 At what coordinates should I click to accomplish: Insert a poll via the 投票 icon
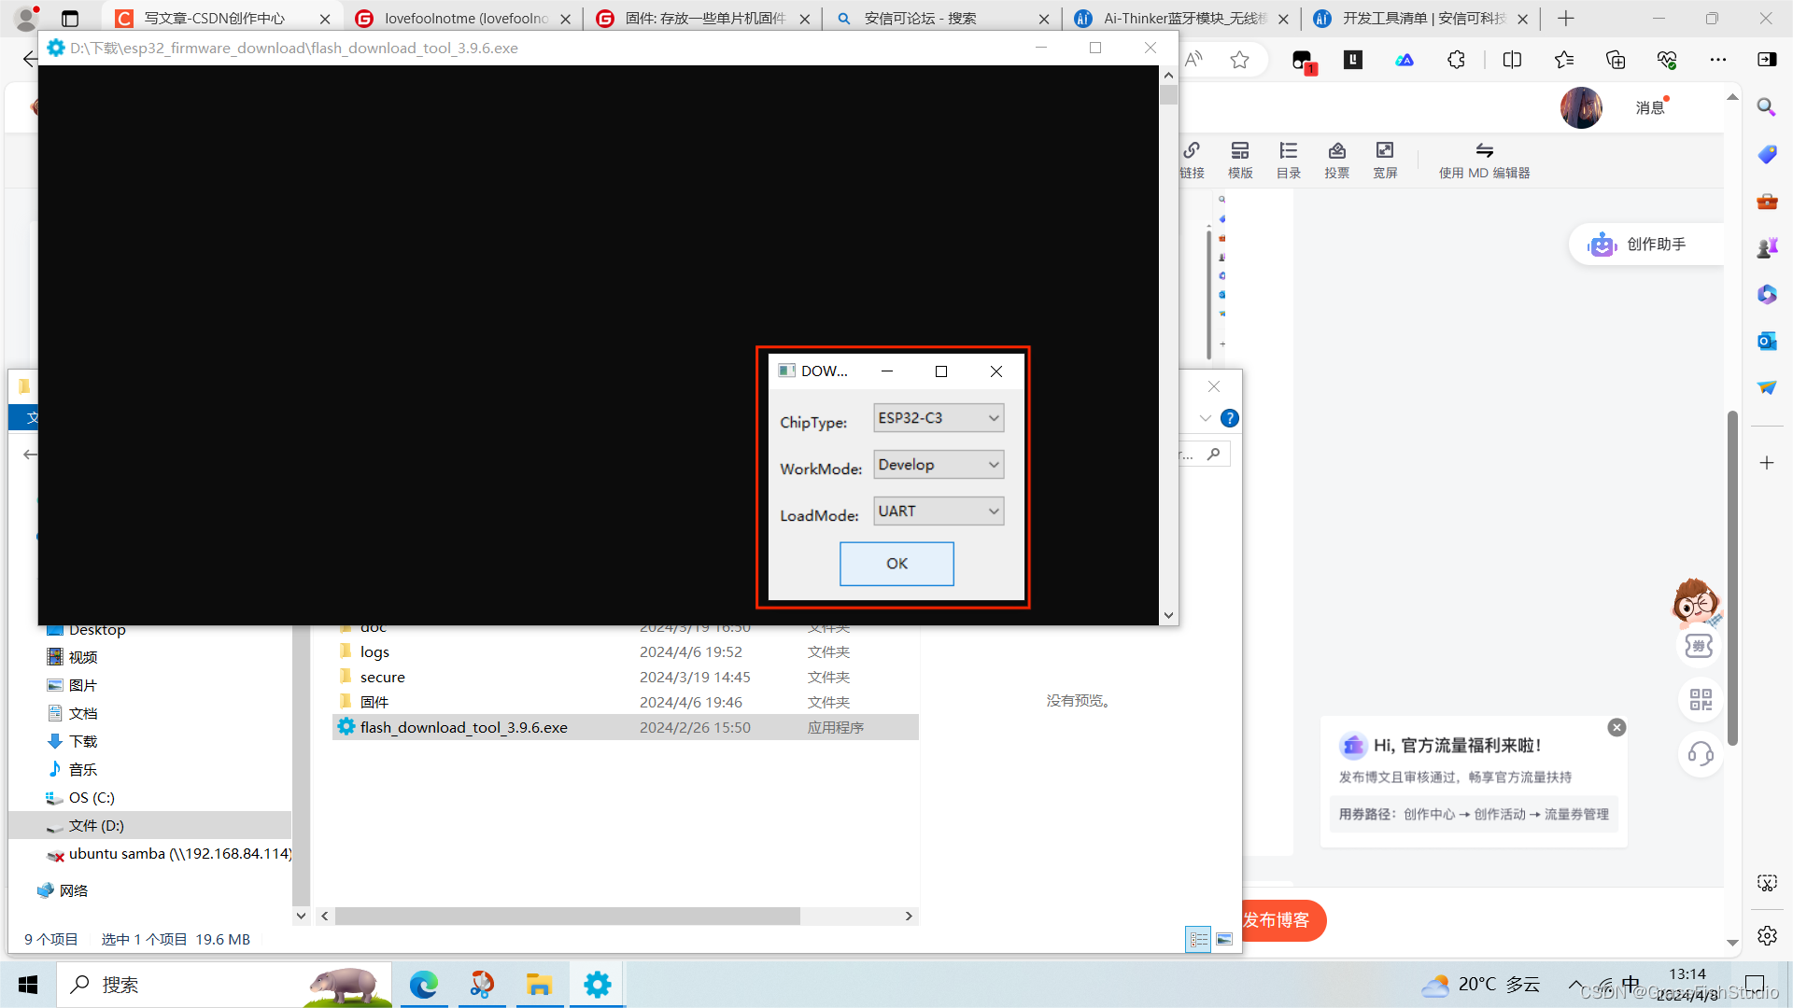(1336, 159)
